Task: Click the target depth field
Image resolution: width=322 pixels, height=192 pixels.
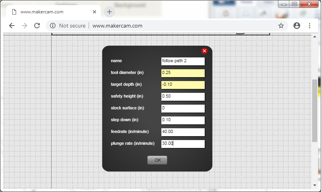Action: coord(183,85)
